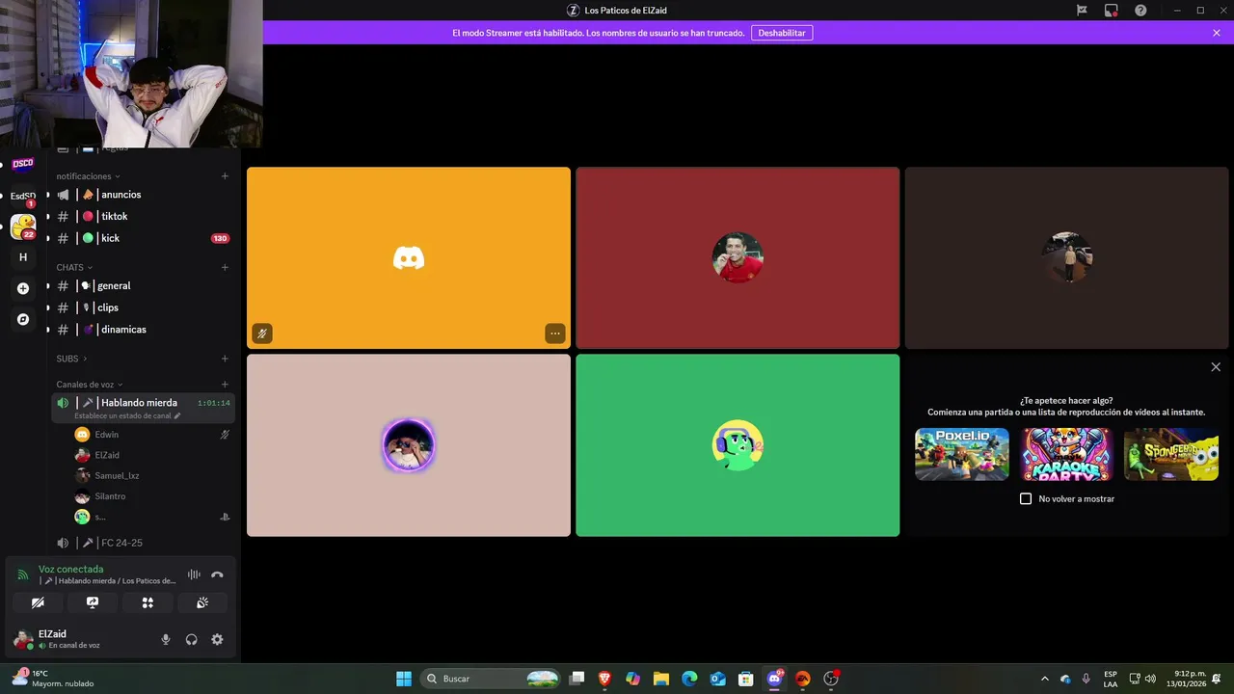
Task: Collapse the CHATS category
Action: coord(74,267)
